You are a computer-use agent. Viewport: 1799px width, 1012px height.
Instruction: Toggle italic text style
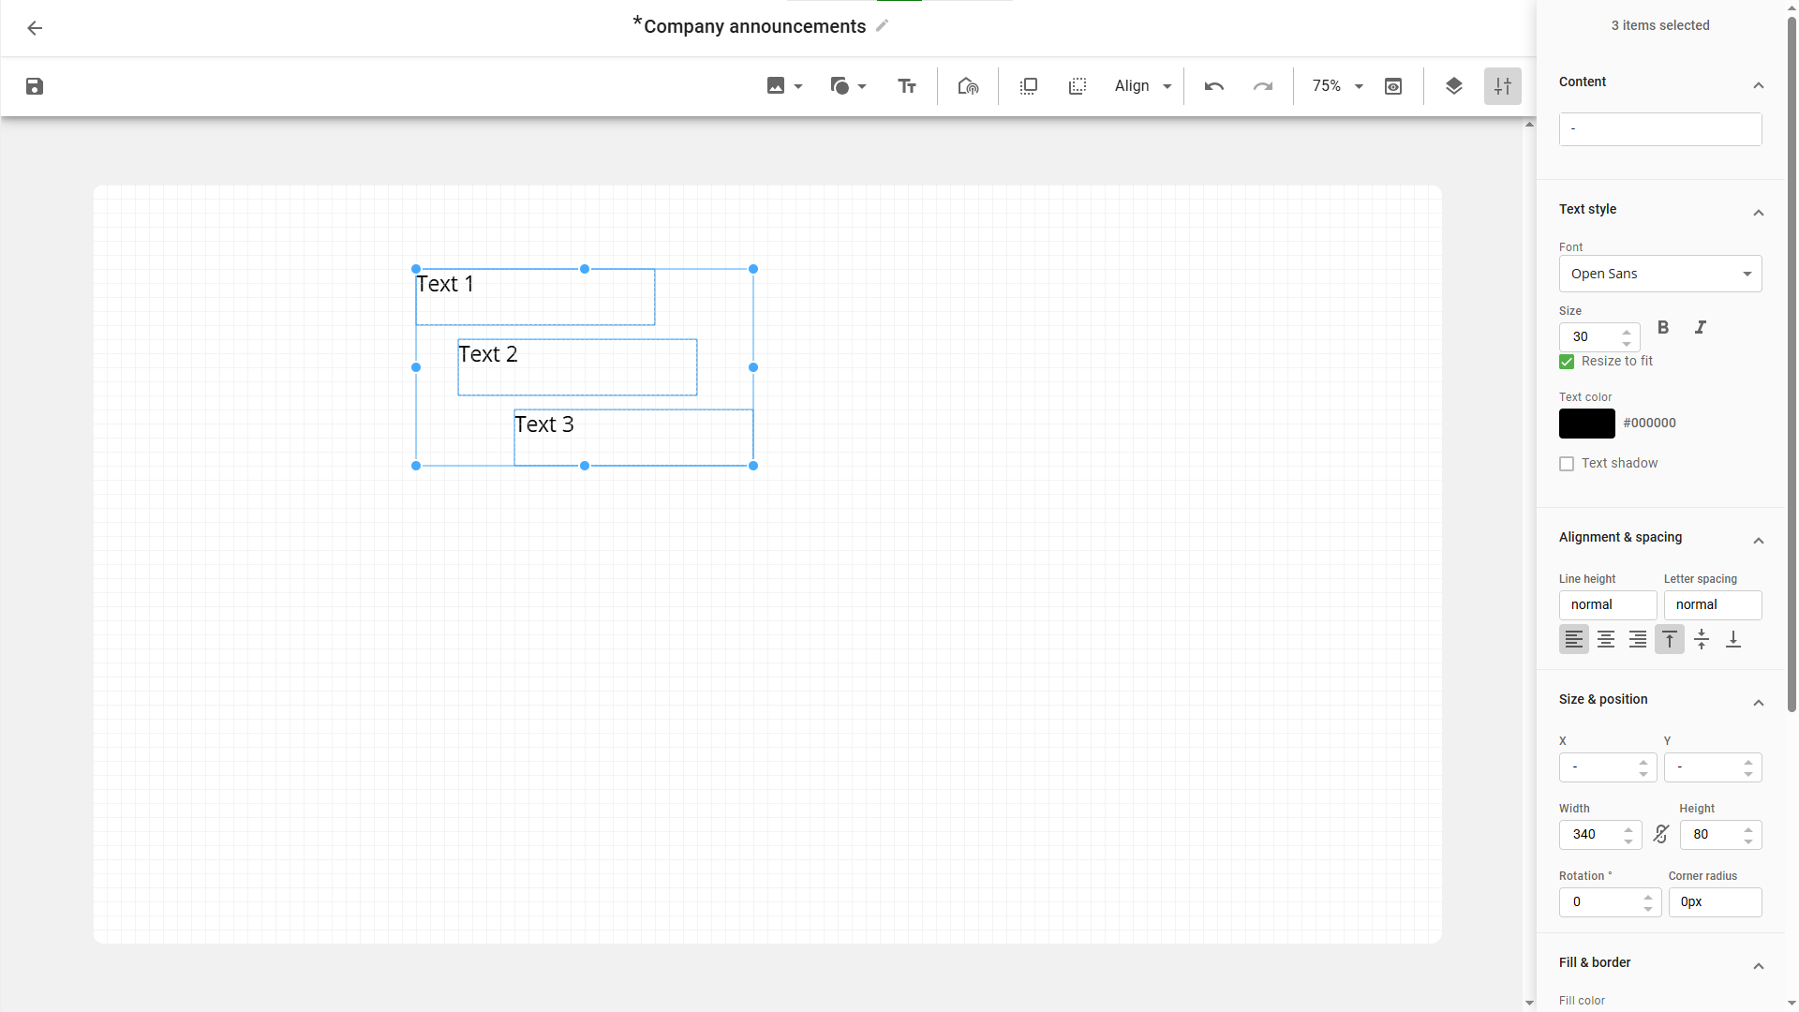pyautogui.click(x=1701, y=327)
